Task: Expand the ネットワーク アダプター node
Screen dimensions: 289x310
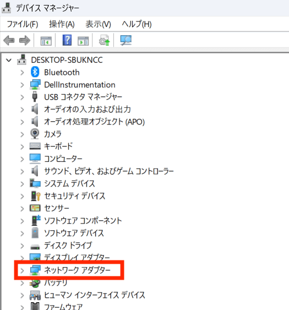Action: pyautogui.click(x=22, y=270)
